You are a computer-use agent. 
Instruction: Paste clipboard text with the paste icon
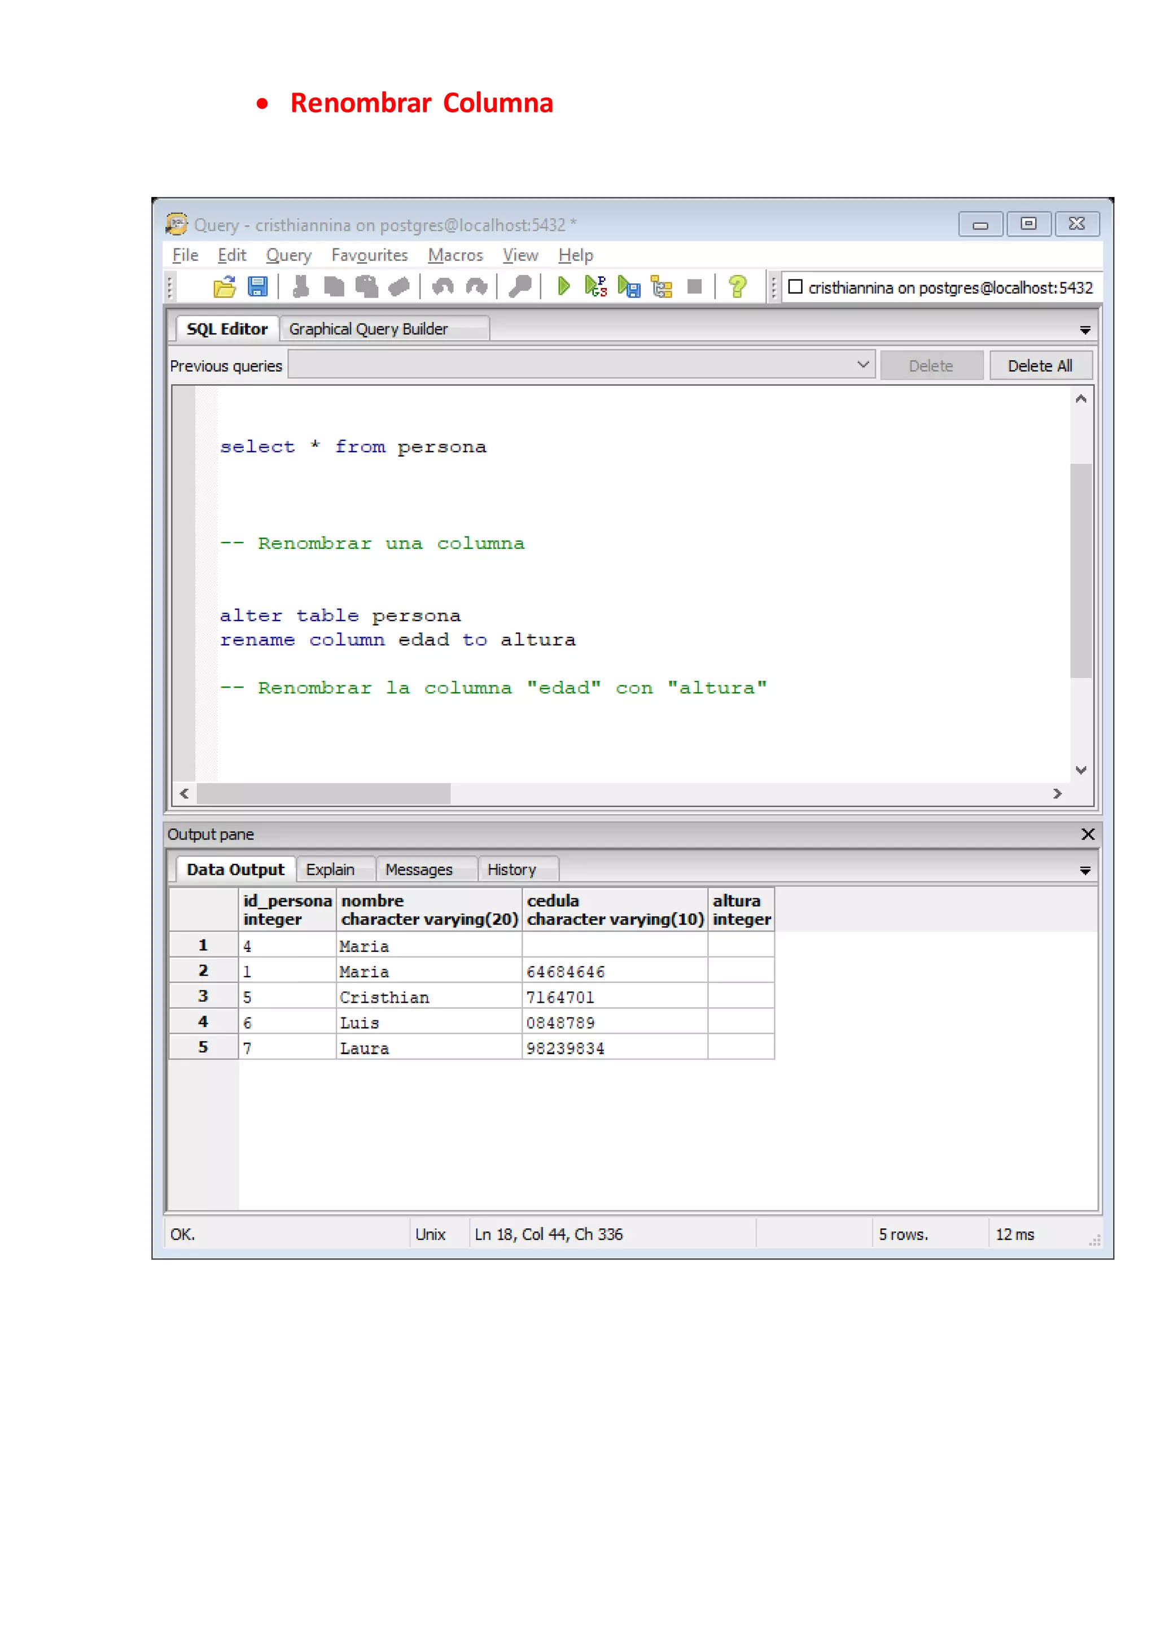click(x=366, y=287)
